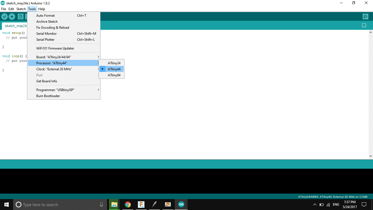Select the ATtiny24 processor option
The width and height of the screenshot is (373, 210).
pos(111,63)
